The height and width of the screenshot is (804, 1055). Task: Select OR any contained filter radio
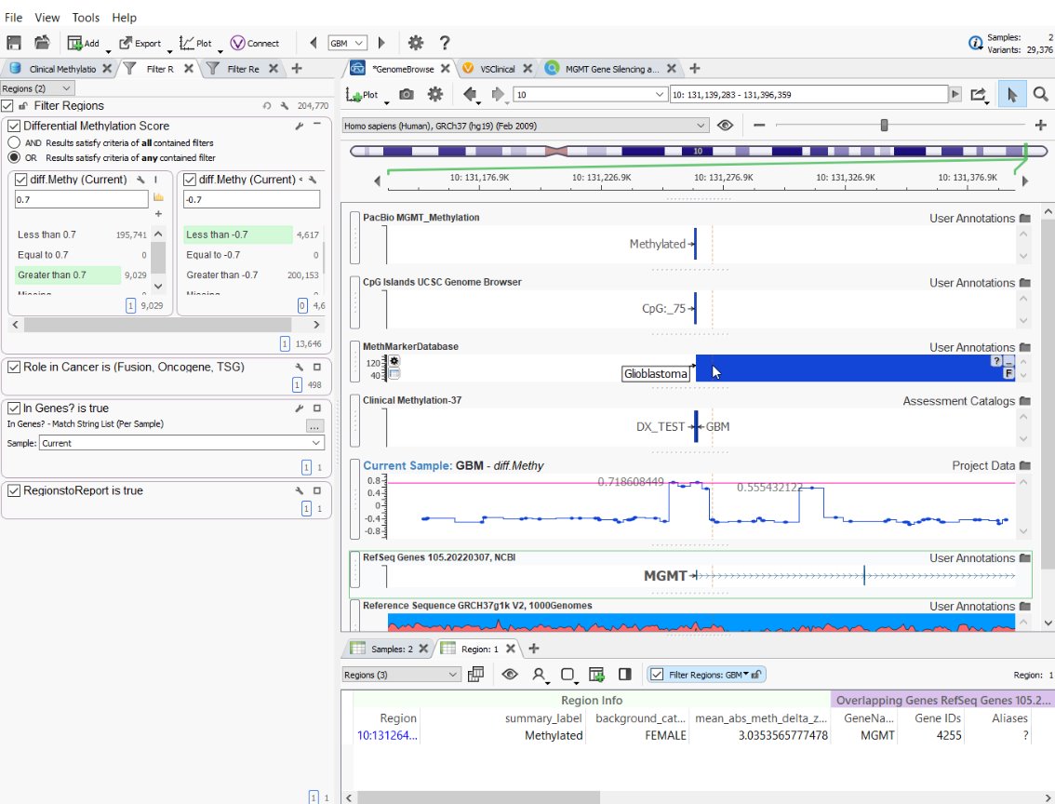tap(14, 157)
